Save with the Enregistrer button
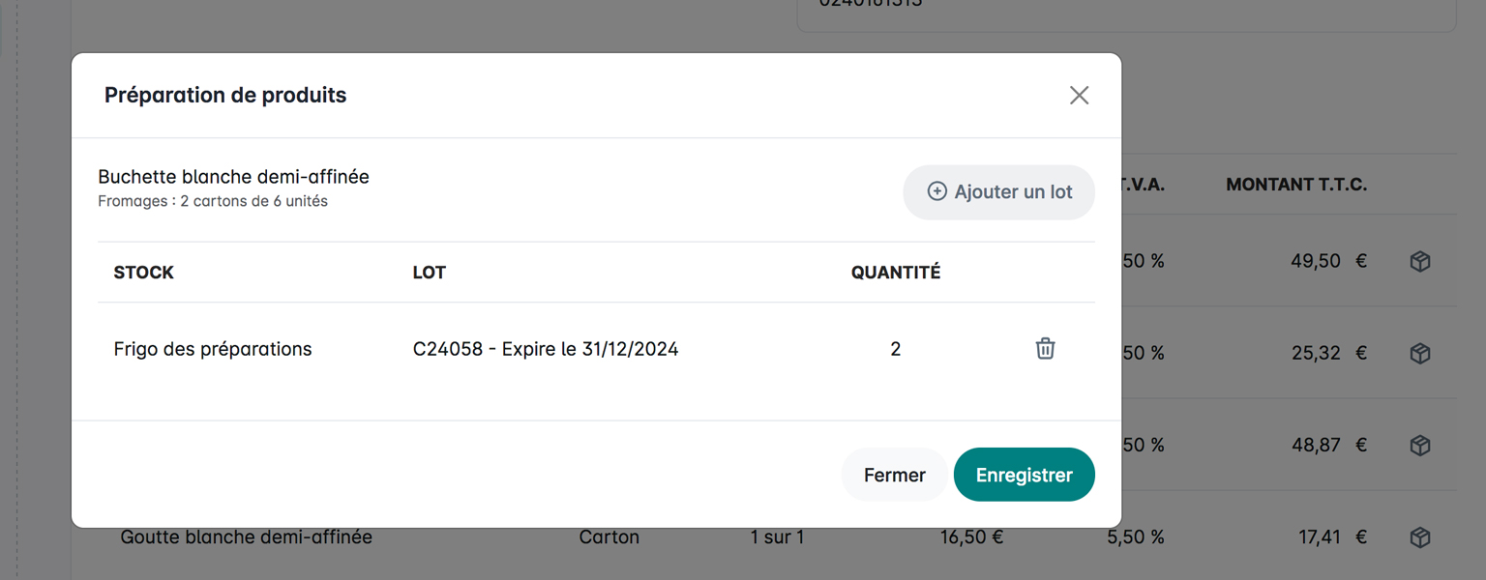Image resolution: width=1486 pixels, height=580 pixels. tap(1024, 475)
